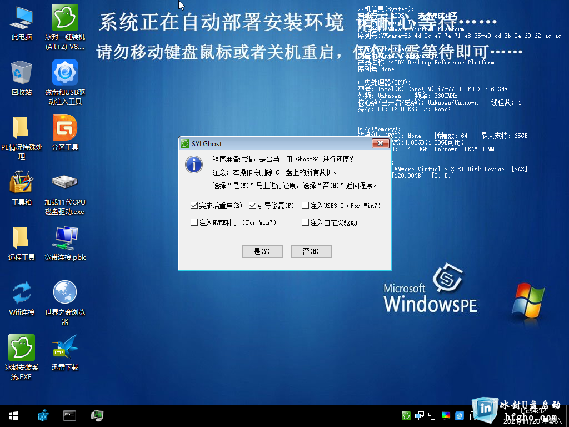
Task: Click the 磁盘和USB驱动注入工具 desktop icon
Action: [65, 82]
